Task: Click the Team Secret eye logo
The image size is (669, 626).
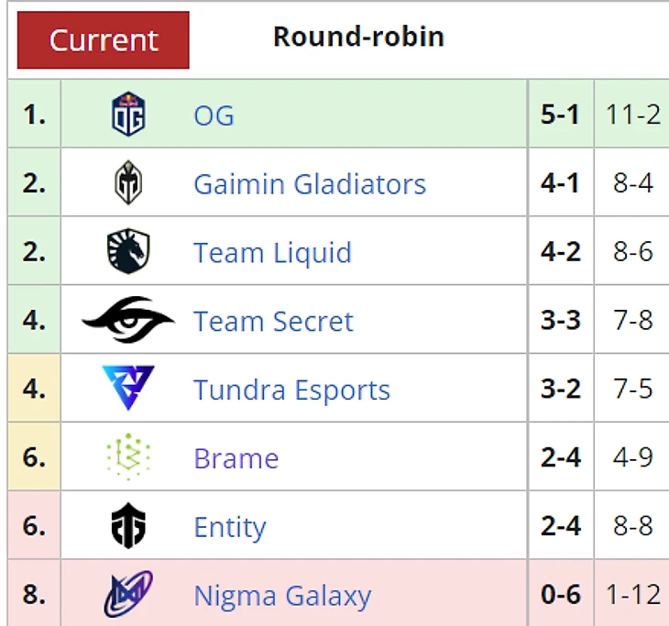Action: (x=128, y=320)
